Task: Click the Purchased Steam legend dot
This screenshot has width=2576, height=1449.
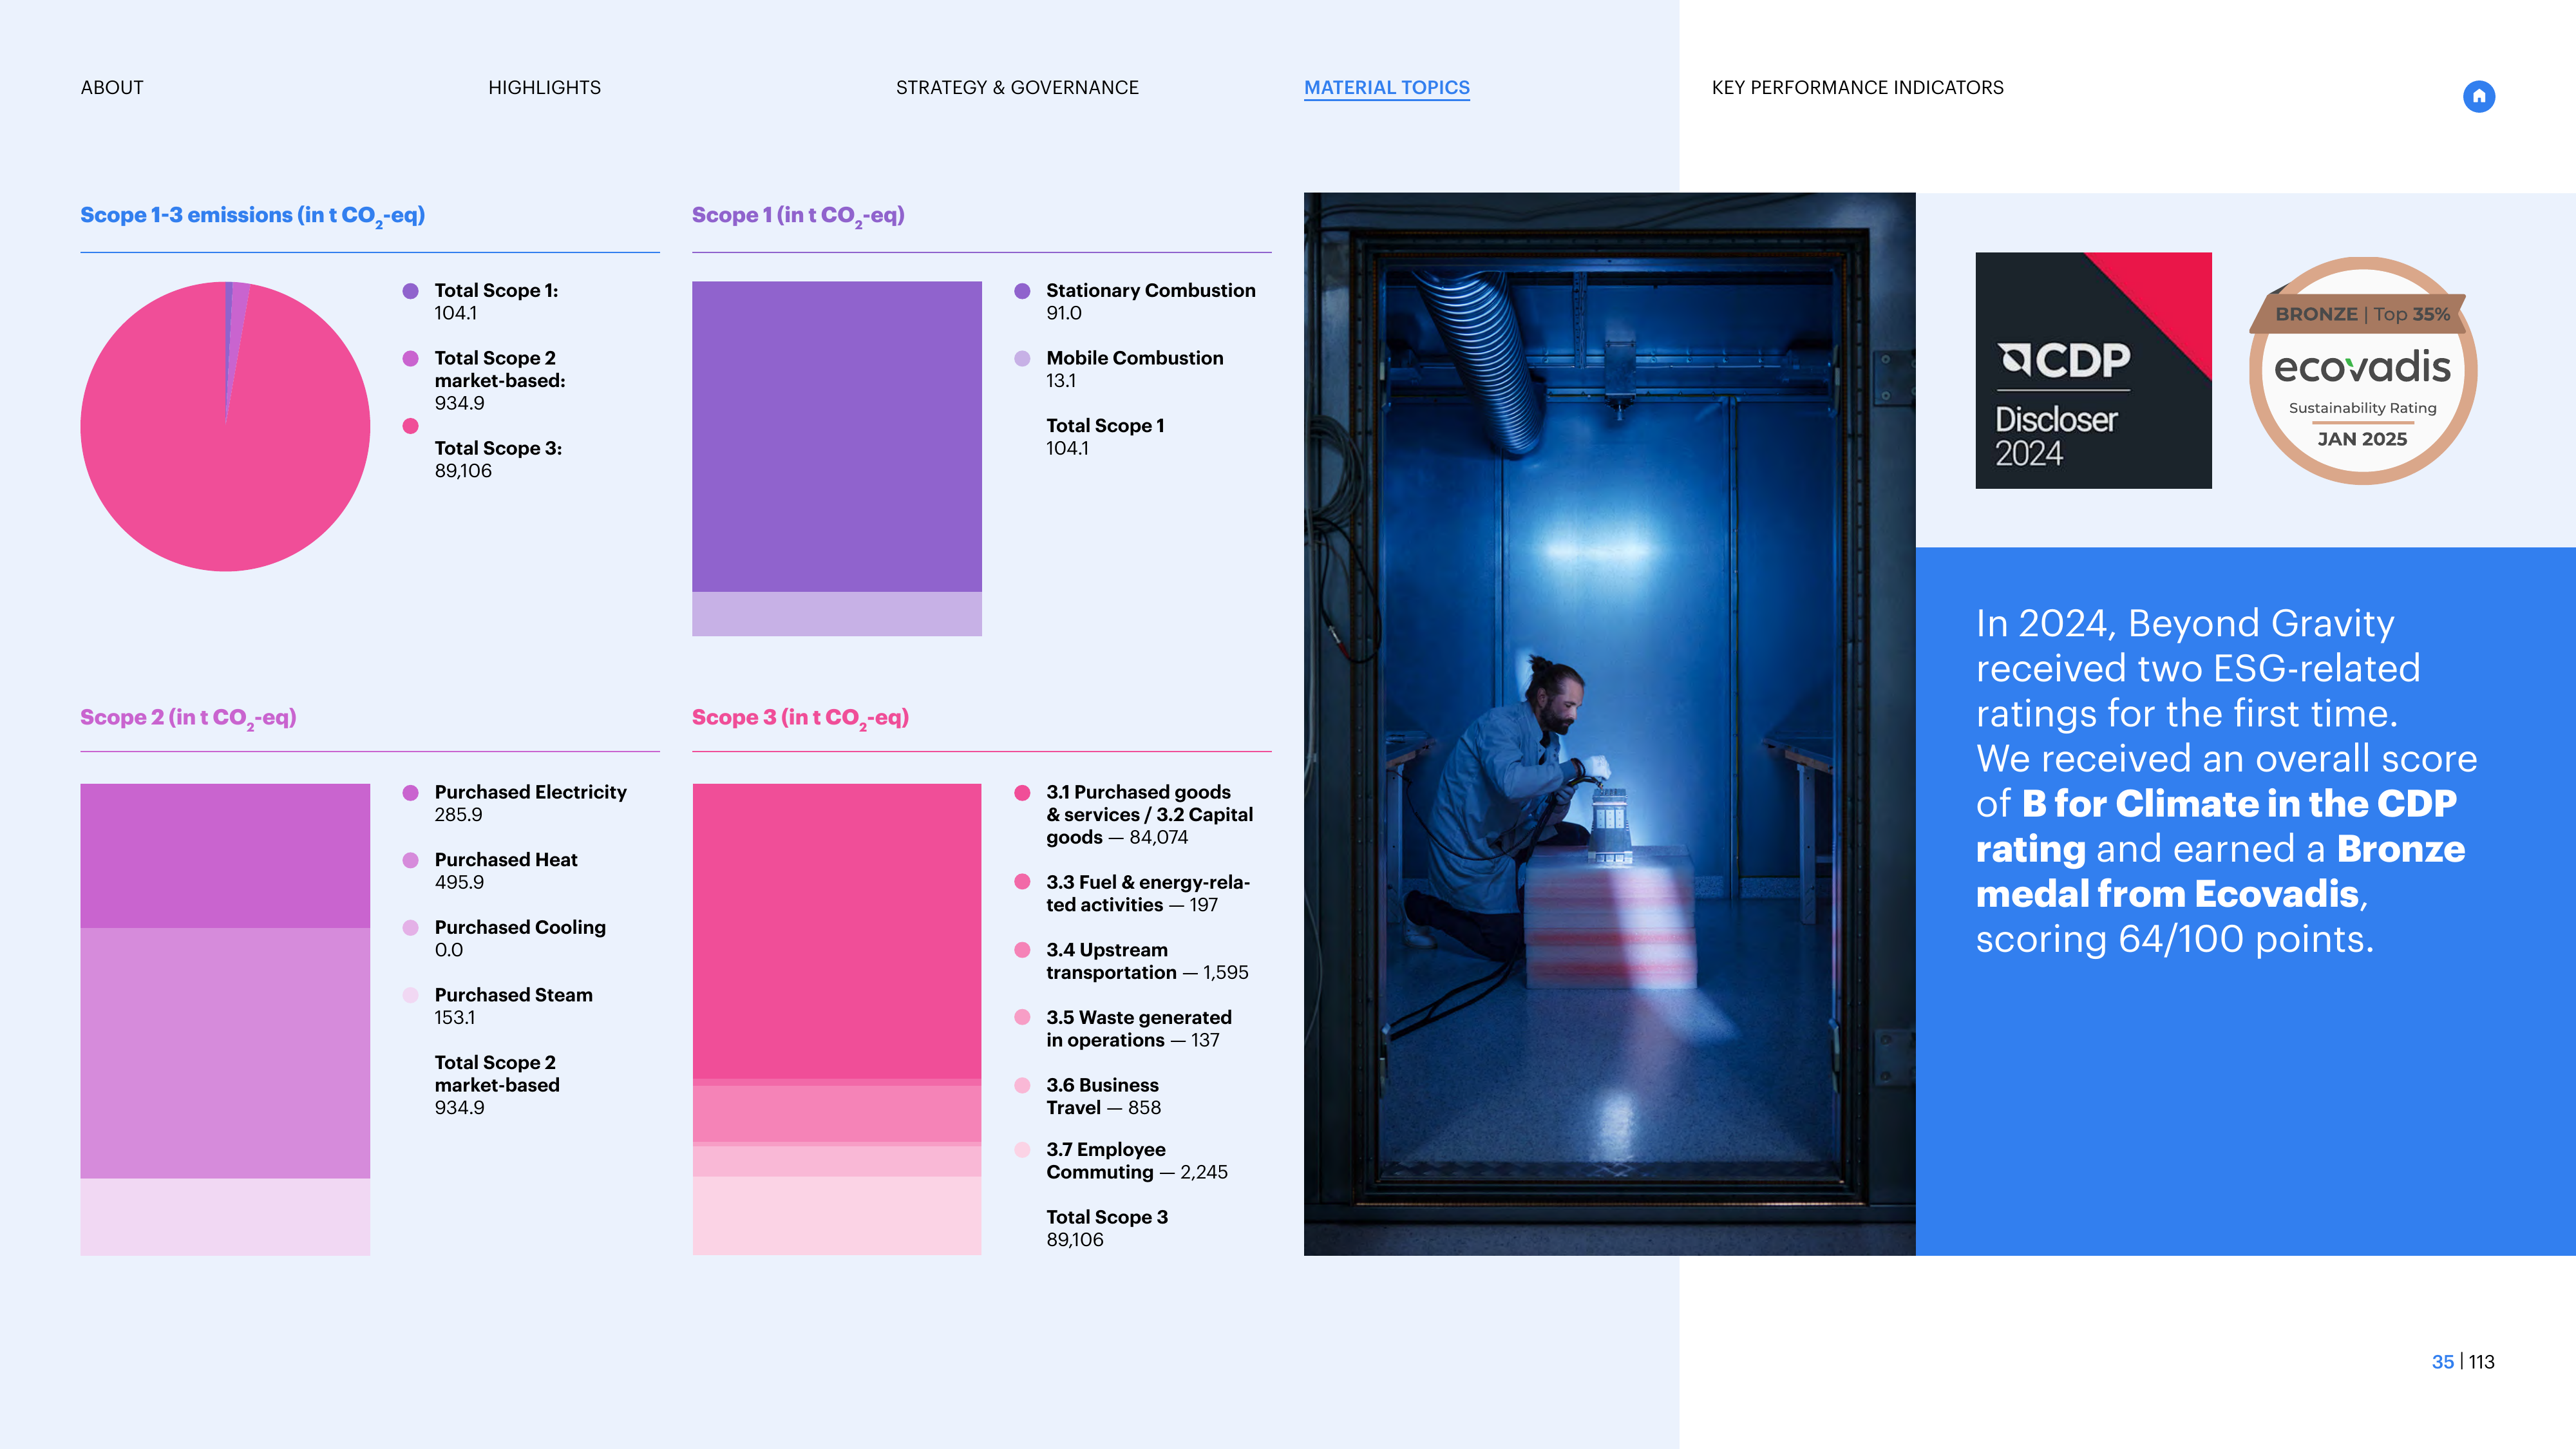Action: 410,995
